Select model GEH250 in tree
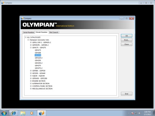Viewport: 155px width, 116px height. 38,60
